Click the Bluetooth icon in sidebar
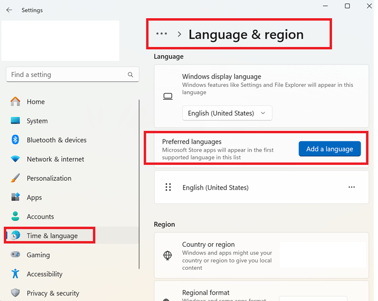Screen dimensions: 378x301 [x=15, y=139]
